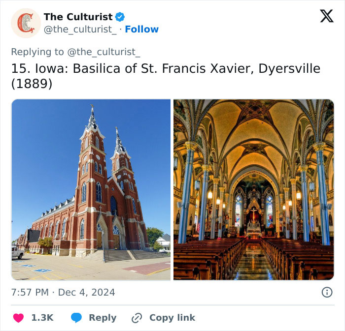Click the blue reply bubble icon
345x331 pixels.
coord(76,318)
